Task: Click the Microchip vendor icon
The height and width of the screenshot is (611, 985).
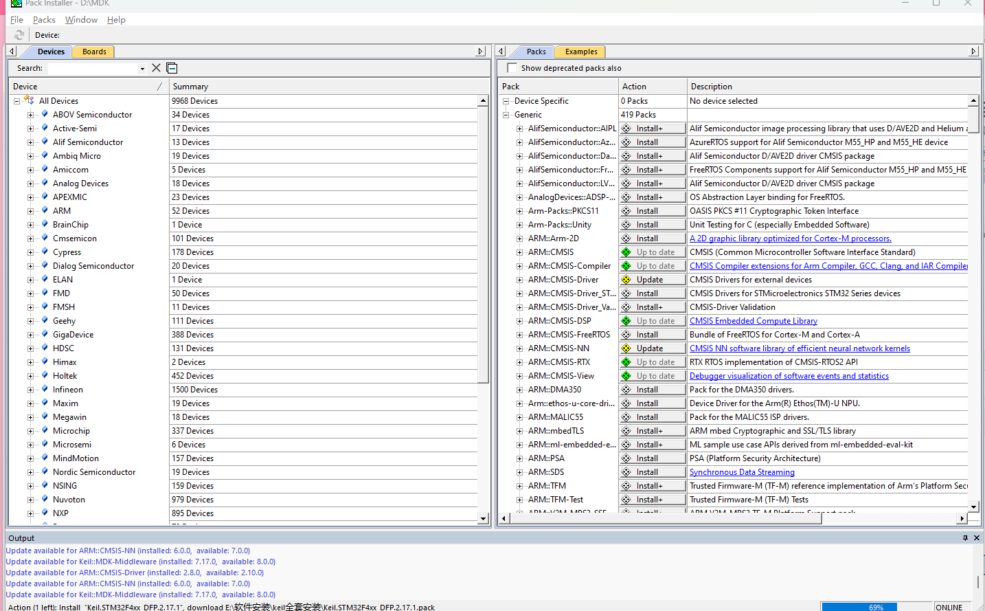Action: (x=45, y=430)
